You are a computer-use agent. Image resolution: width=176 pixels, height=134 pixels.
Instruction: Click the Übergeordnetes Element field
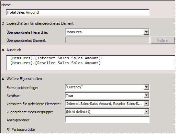coord(107,40)
